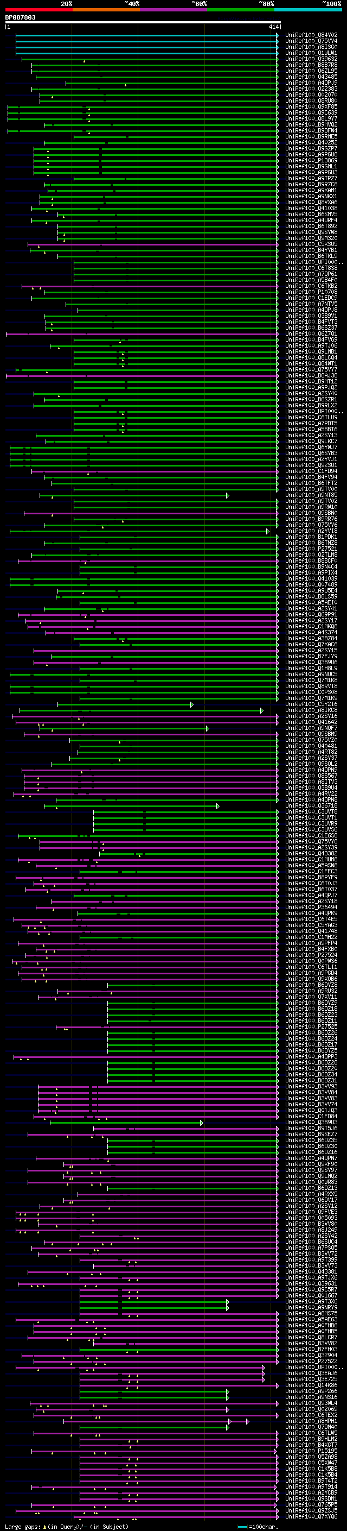This screenshot has height=1531, width=347.
Task: Select the UniRef100_B7FH03 label
Action: pos(311,1350)
